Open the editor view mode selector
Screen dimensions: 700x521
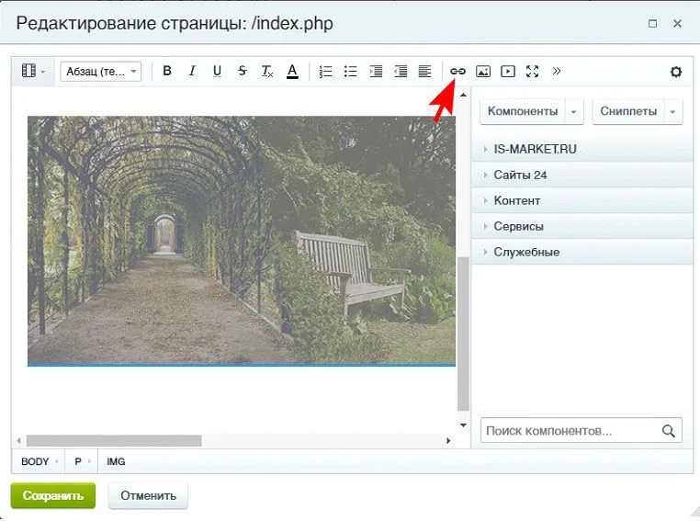point(33,71)
